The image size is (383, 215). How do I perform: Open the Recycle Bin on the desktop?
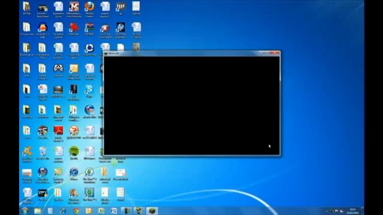click(x=42, y=153)
